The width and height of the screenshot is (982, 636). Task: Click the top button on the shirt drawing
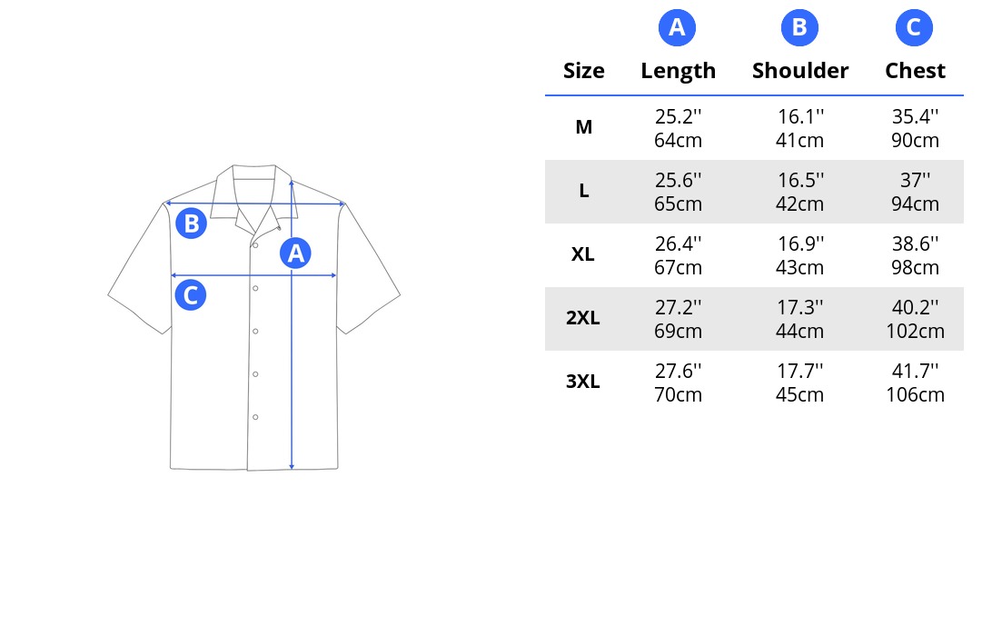click(x=255, y=245)
